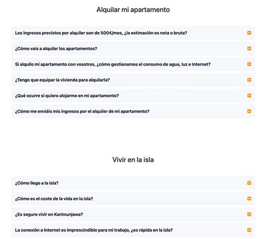Click orange arrow beside '¿Cómo vais a alquilar los apartamentos?'
This screenshot has width=270, height=239.
point(249,48)
